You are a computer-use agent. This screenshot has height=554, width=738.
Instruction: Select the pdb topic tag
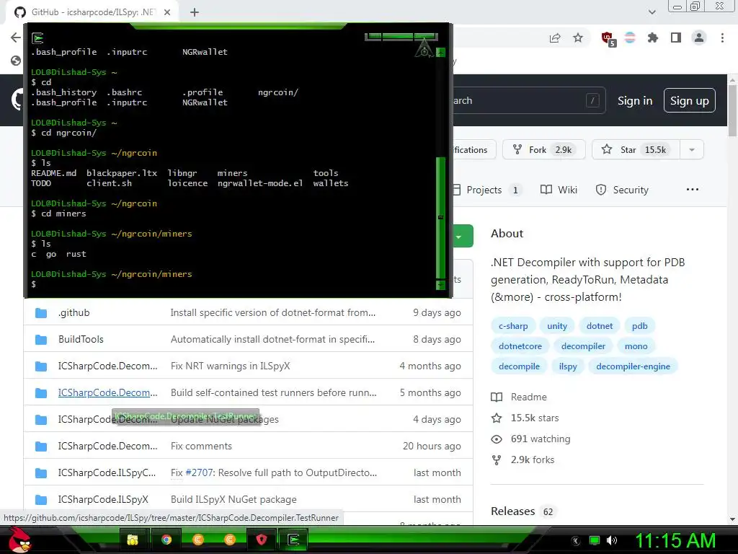(x=640, y=326)
